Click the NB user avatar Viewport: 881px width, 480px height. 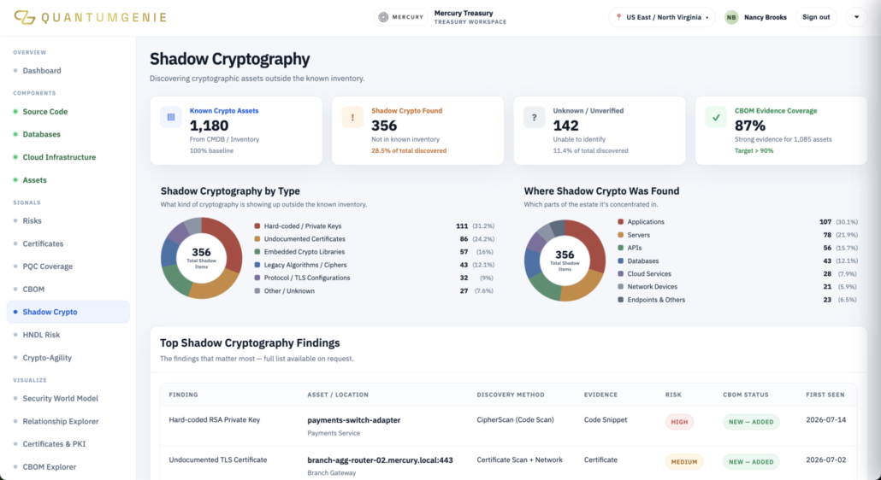(731, 17)
